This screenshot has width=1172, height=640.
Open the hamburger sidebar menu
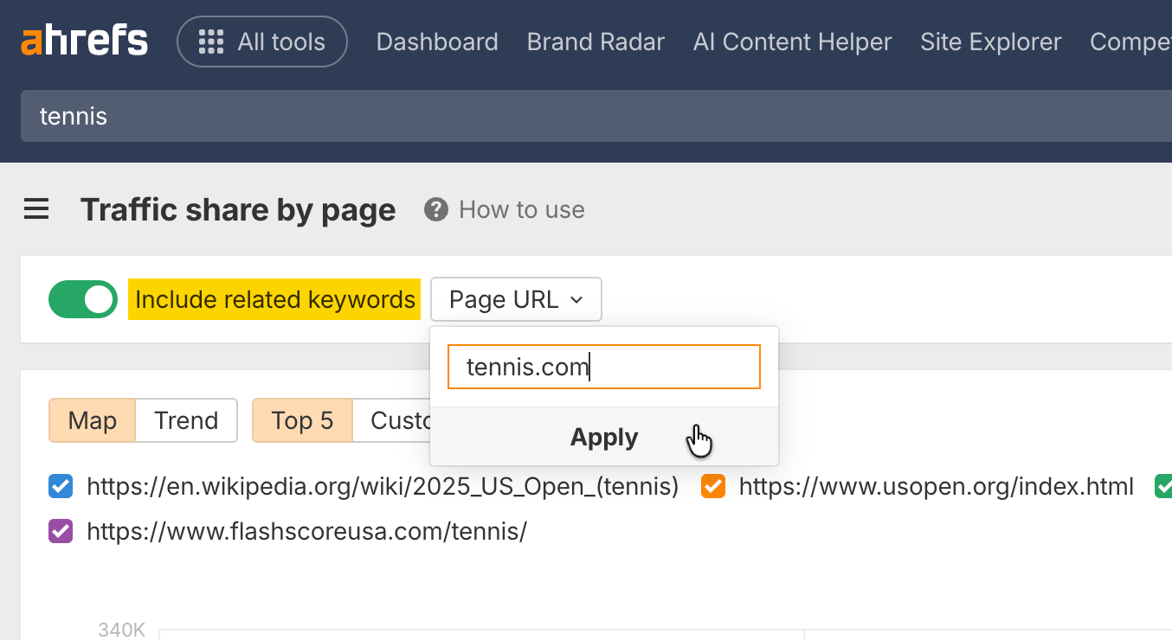point(36,209)
